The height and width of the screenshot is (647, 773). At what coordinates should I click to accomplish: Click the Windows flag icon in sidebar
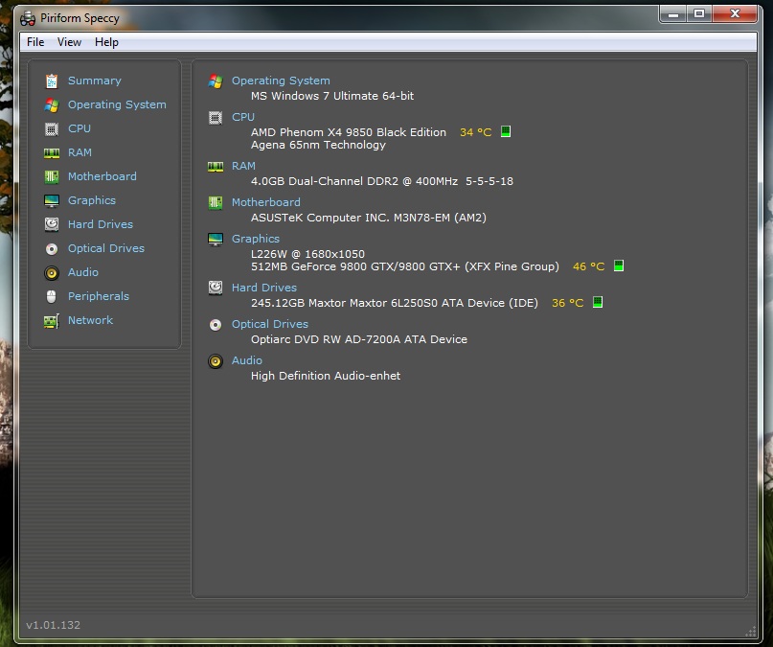tap(52, 105)
